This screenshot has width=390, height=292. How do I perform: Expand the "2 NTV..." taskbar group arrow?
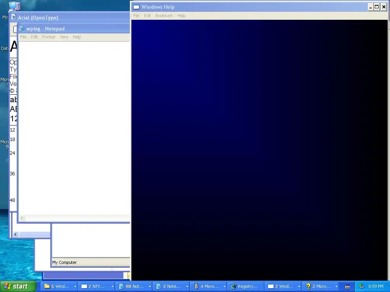pos(112,287)
